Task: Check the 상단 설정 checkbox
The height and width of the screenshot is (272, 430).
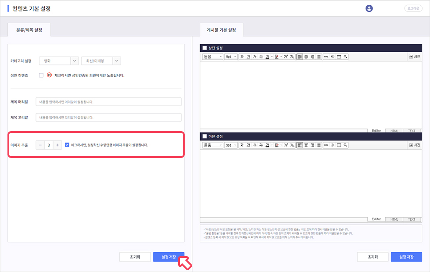Action: (204, 48)
